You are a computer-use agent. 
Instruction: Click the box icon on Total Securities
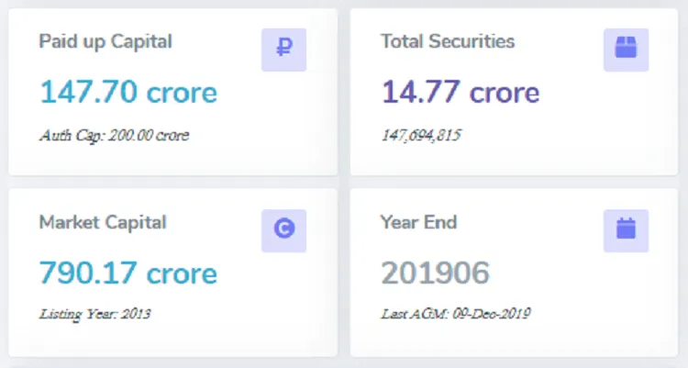[x=626, y=50]
